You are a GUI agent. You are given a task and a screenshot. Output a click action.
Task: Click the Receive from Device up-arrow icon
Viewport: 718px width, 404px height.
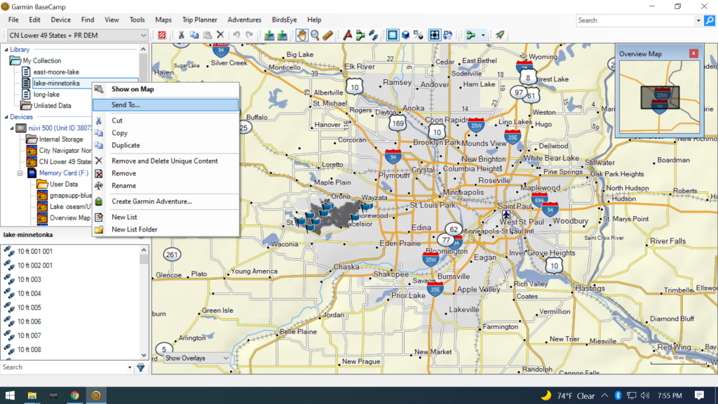point(282,35)
